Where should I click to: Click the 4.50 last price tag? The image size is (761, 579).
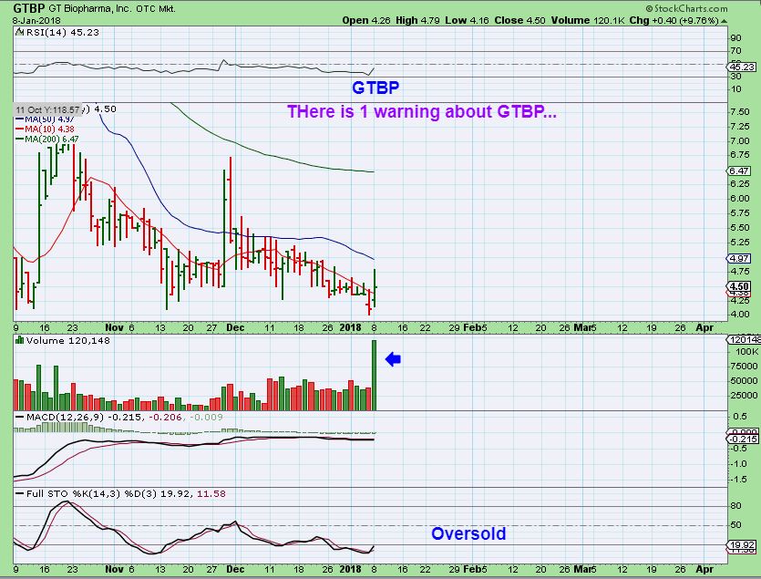coord(739,286)
